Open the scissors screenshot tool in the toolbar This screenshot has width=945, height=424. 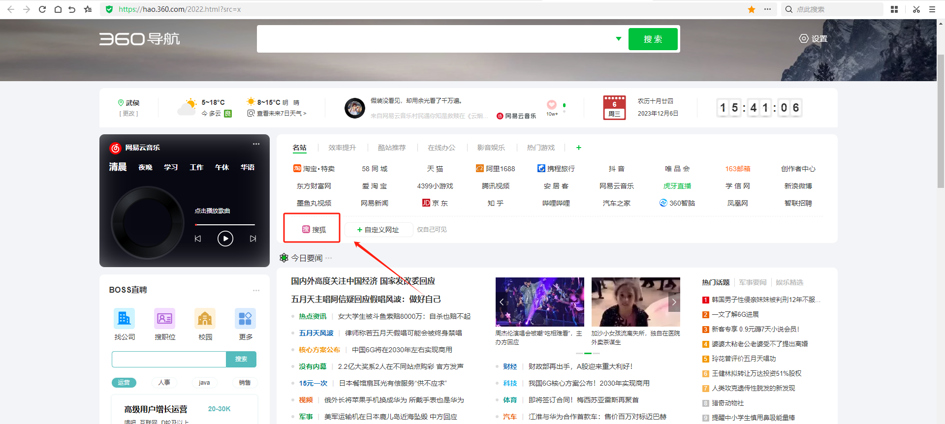click(x=916, y=9)
